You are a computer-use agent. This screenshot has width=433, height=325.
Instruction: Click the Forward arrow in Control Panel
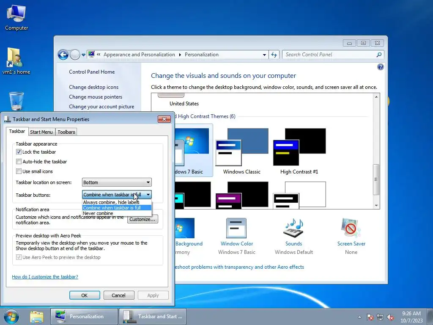pos(74,55)
